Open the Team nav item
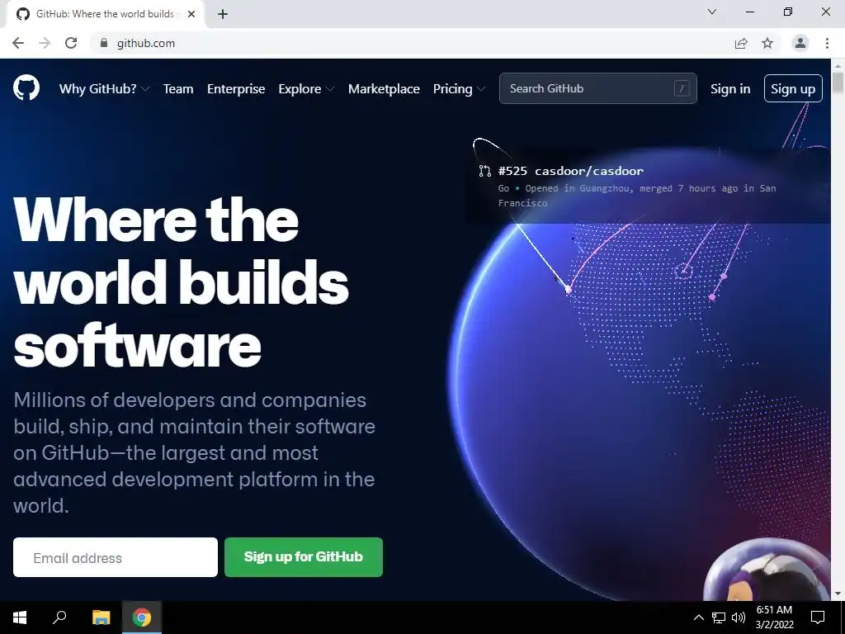The width and height of the screenshot is (845, 634). (x=178, y=89)
